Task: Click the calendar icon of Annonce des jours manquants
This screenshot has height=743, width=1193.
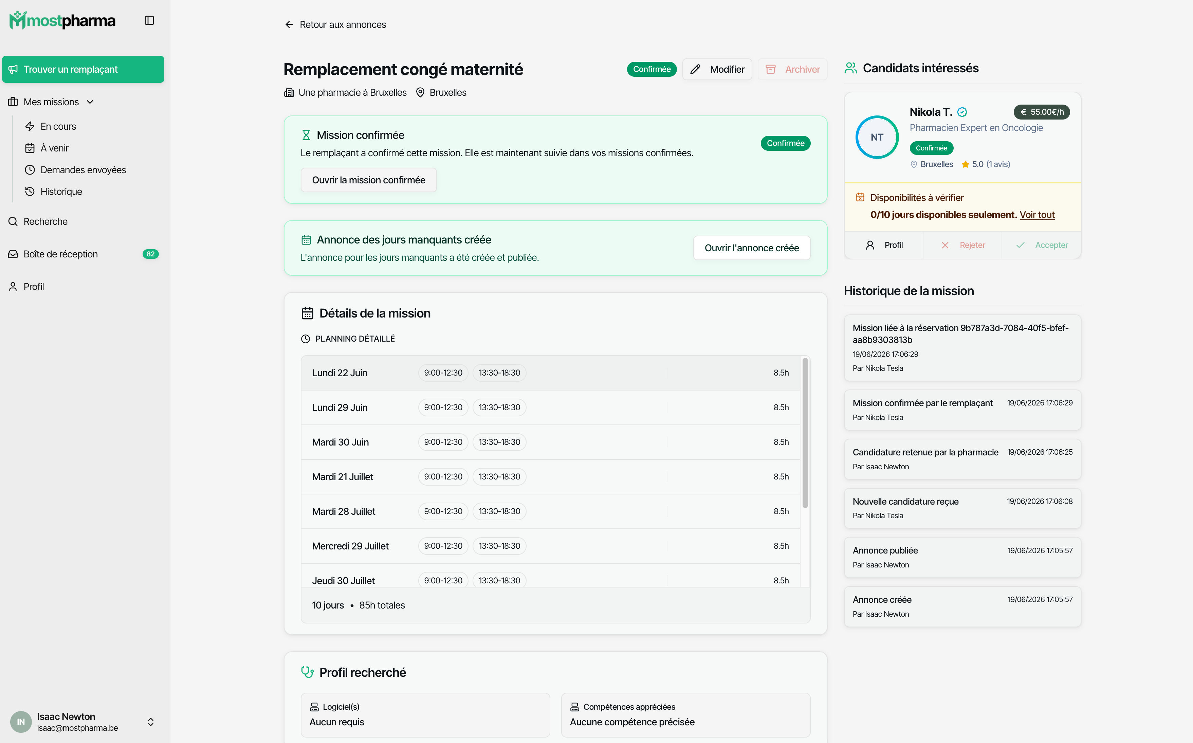Action: [306, 240]
